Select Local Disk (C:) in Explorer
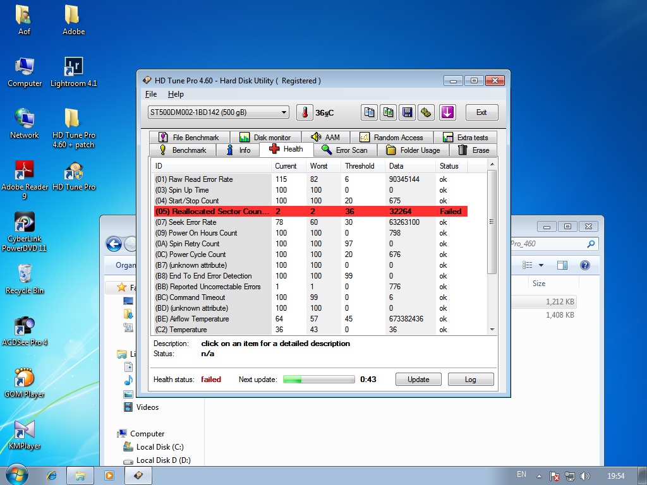 (154, 447)
